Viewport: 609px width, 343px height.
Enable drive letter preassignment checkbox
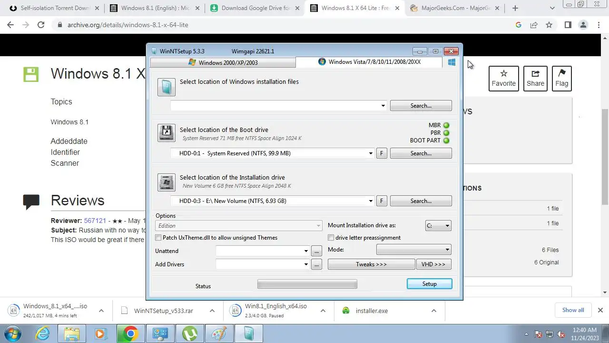point(331,238)
